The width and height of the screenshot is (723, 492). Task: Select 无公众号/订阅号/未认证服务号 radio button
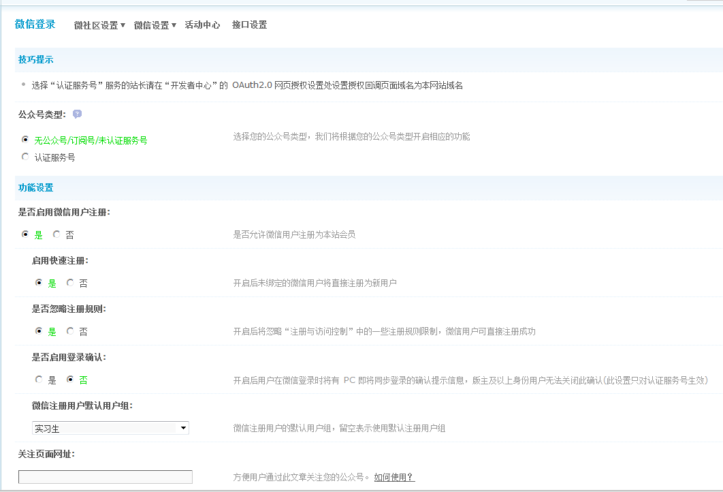[x=25, y=140]
